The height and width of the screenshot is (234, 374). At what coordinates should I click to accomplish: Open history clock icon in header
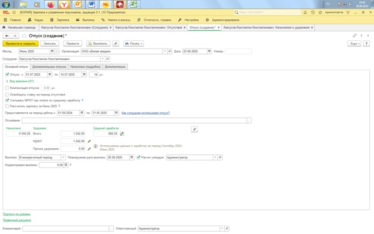tap(313, 13)
